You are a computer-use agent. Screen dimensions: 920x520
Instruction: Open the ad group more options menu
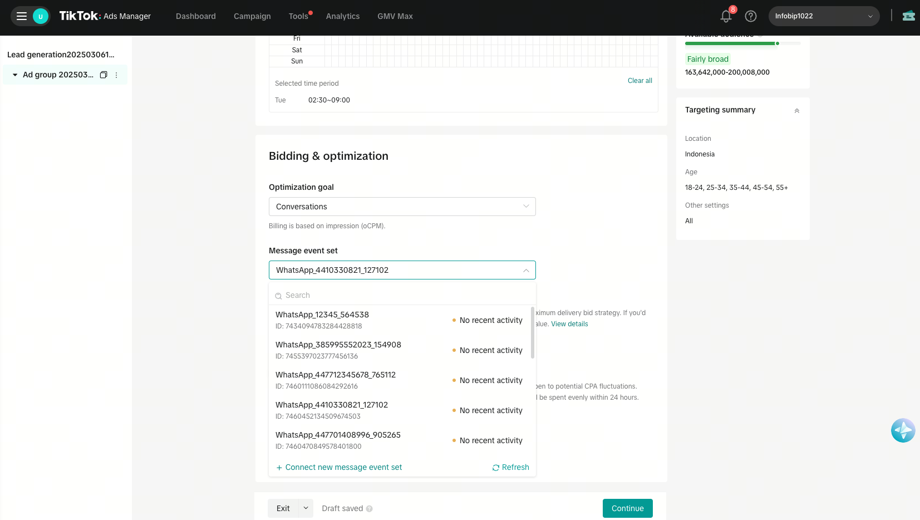click(x=116, y=75)
